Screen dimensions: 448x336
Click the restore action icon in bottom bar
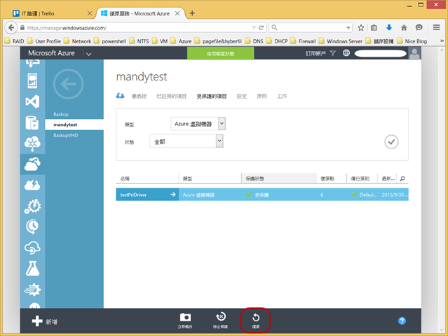(x=256, y=318)
